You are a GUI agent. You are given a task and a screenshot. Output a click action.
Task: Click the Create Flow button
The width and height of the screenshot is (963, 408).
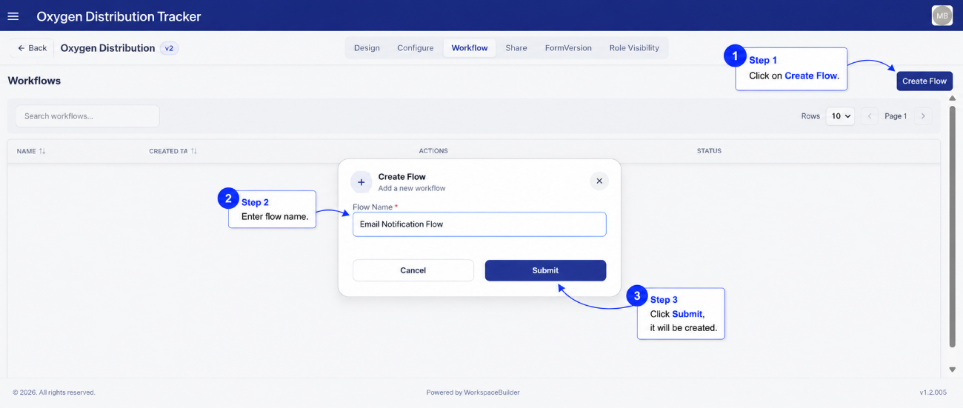[x=924, y=81]
